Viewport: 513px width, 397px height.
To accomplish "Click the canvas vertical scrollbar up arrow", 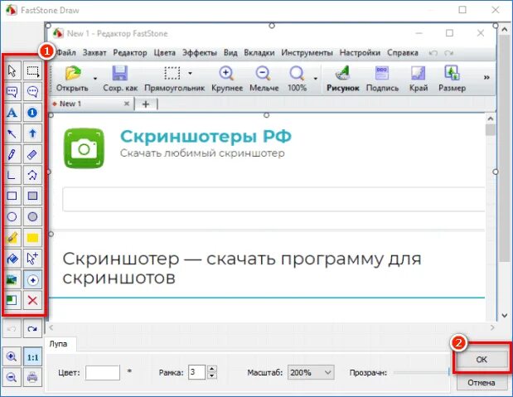I will [505, 30].
